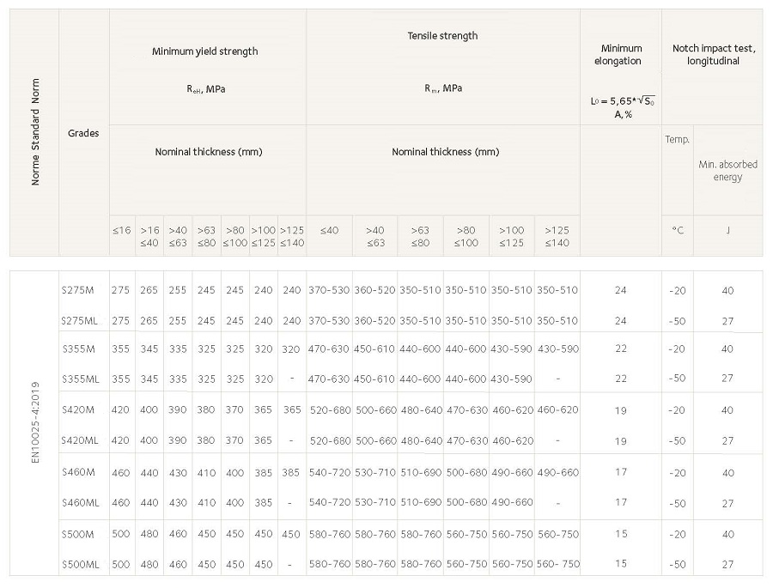Select S275M elongation value 24
This screenshot has height=588, width=773.
621,290
